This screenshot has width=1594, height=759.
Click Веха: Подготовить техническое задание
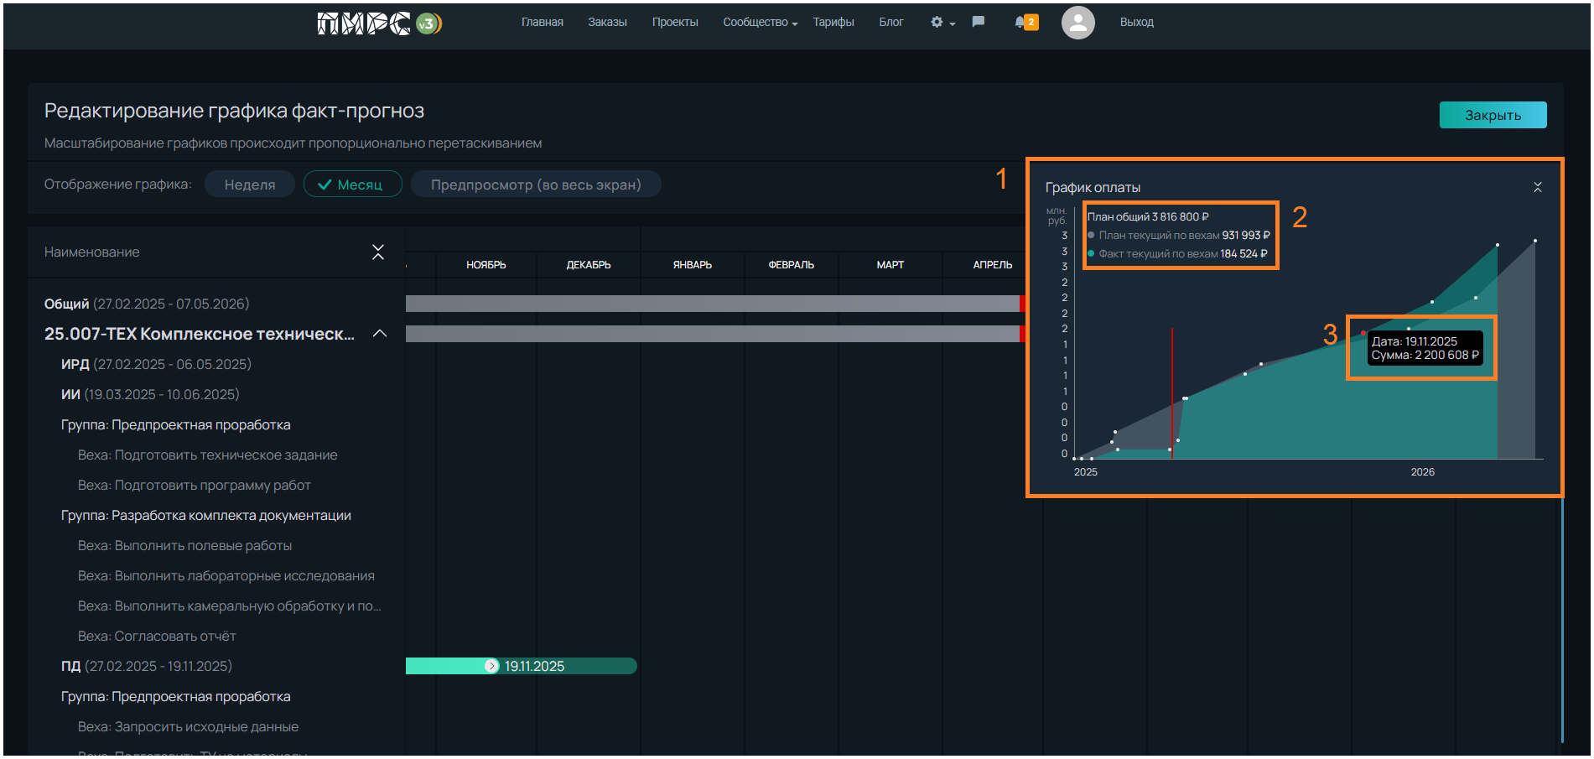207,455
